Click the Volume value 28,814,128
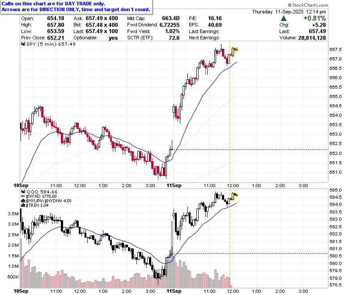Screen dimensions: 349x295 312,38
